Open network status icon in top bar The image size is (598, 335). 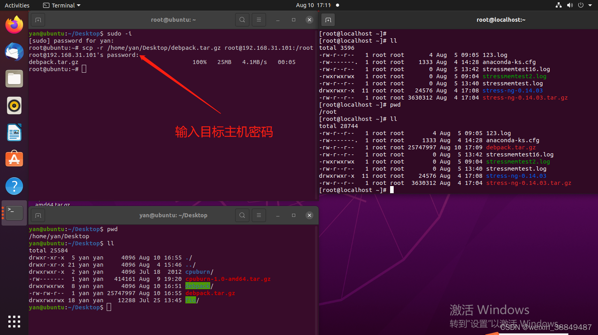tap(558, 5)
